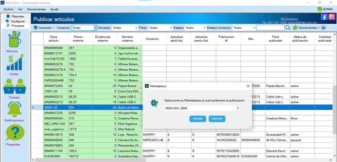Click the Error status cell
The width and height of the screenshot is (337, 162).
pos(302,118)
